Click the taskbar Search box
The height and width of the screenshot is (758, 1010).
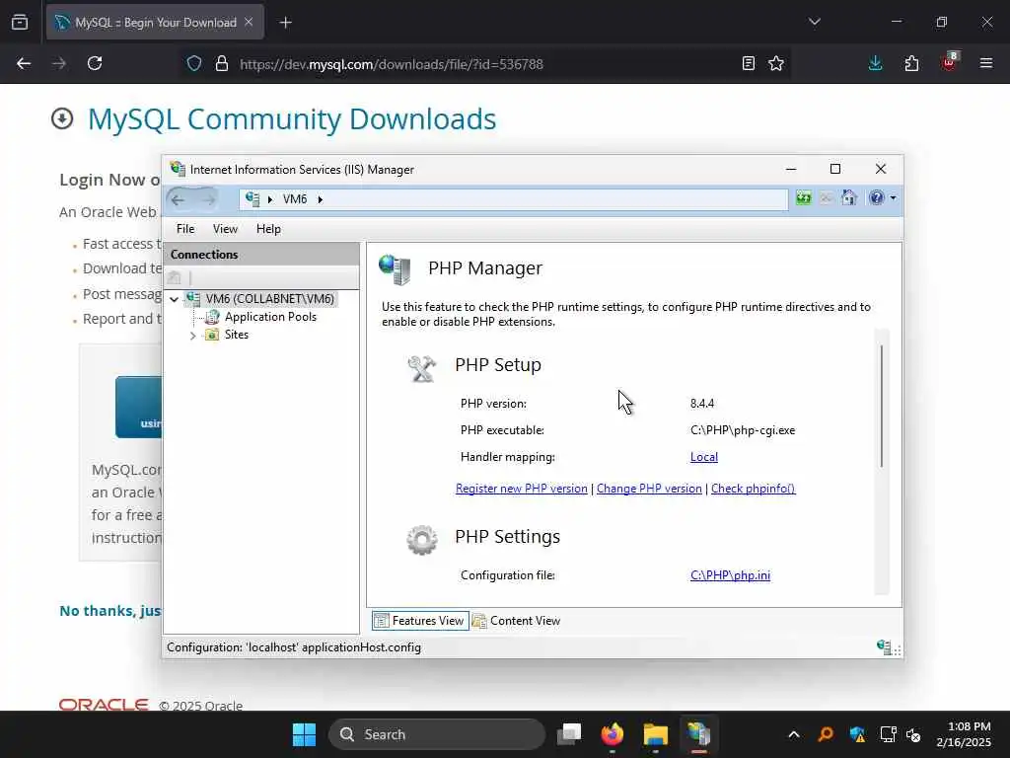tap(437, 734)
